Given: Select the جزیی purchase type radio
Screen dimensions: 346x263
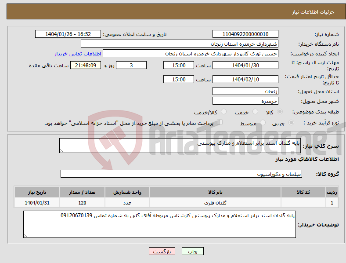Looking at the screenshot, I should pyautogui.click(x=291, y=123).
